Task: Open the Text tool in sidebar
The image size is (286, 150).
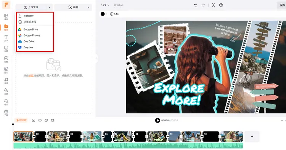Action: pyautogui.click(x=6, y=38)
